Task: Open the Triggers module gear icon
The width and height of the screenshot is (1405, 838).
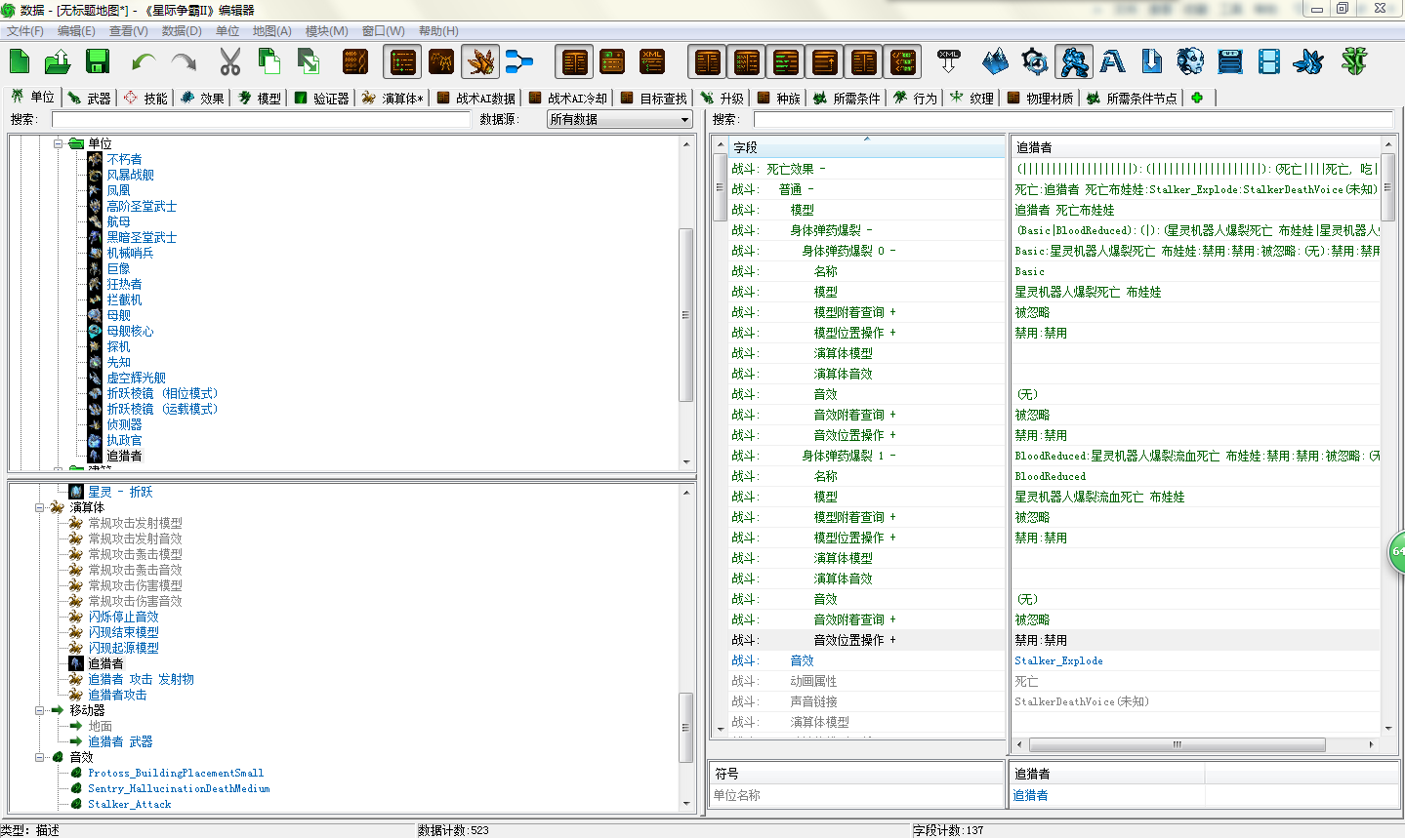Action: tap(1034, 62)
